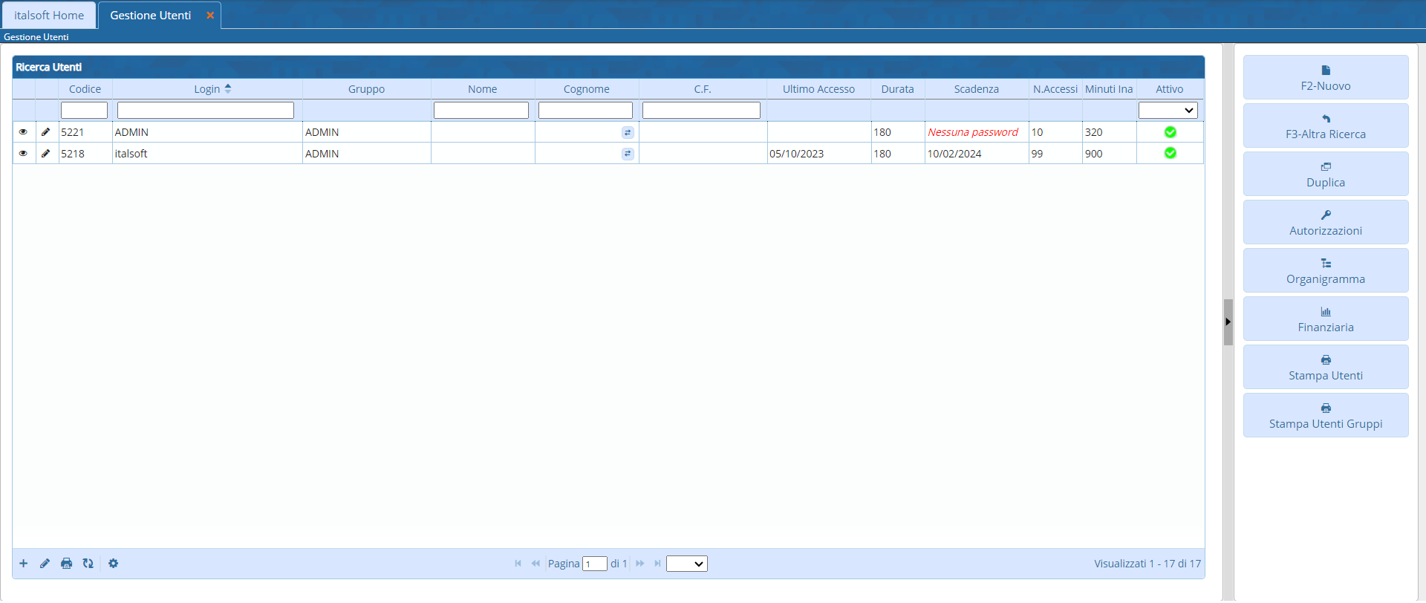Click the add record plus icon
1426x603 pixels.
(24, 564)
